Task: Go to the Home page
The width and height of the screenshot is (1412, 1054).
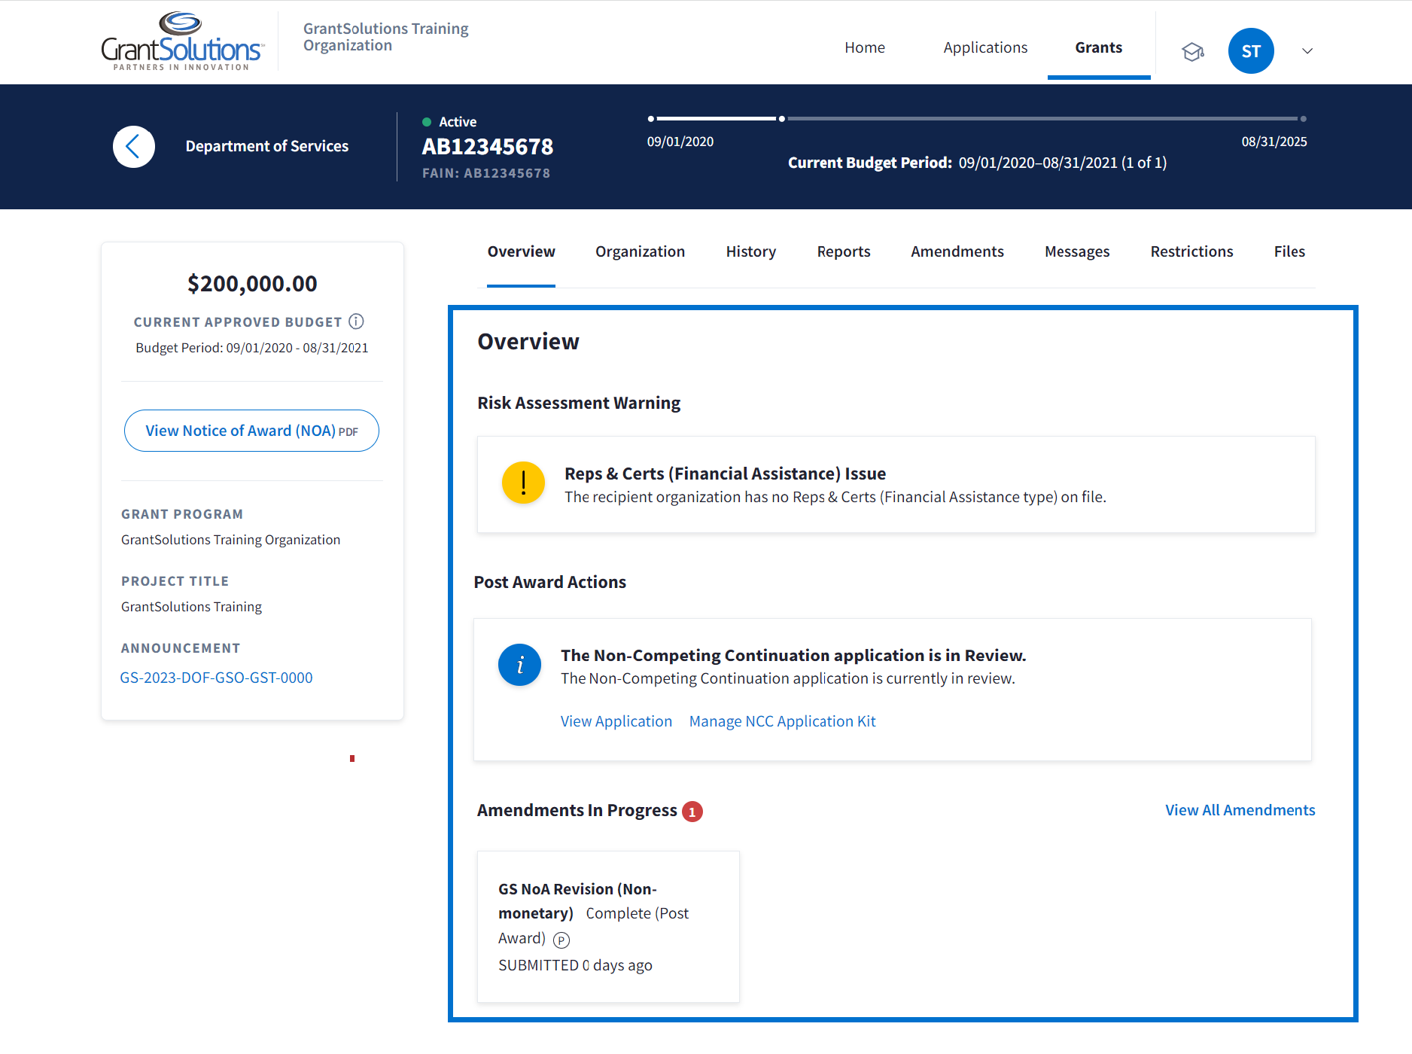Action: 864,47
